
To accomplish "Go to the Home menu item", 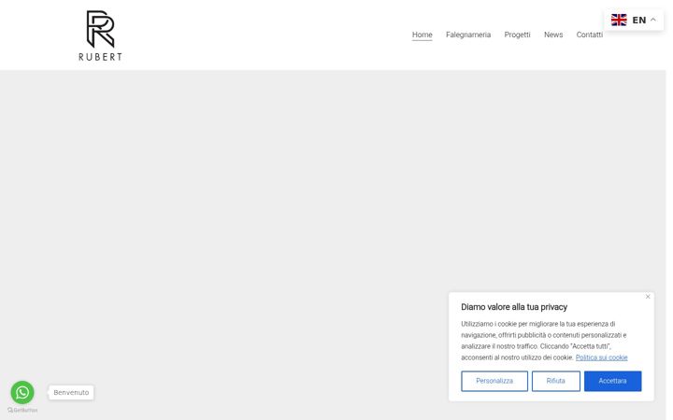I will pos(422,35).
